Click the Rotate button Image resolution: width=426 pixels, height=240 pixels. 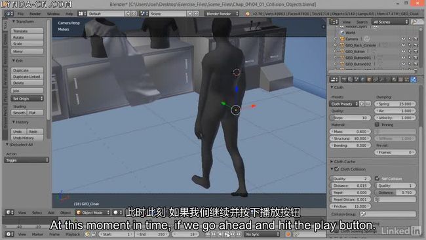(x=27, y=37)
